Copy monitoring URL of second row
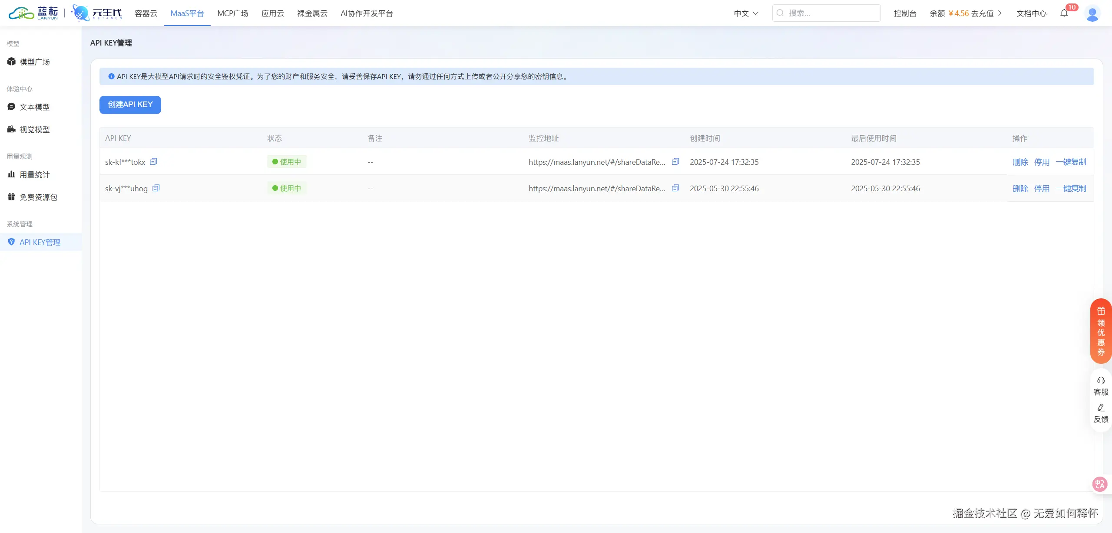1112x533 pixels. click(675, 188)
